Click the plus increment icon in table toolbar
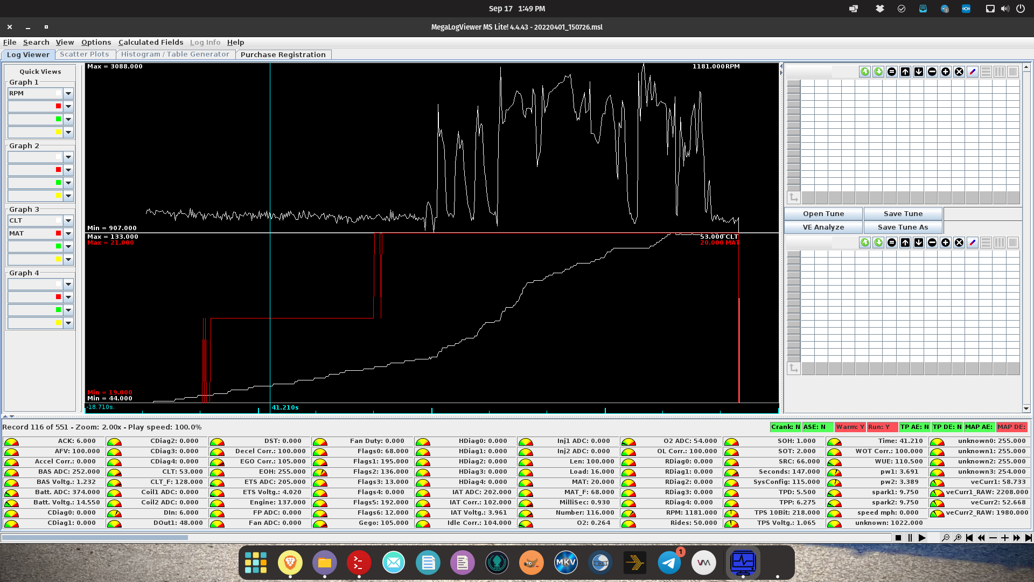 (946, 71)
